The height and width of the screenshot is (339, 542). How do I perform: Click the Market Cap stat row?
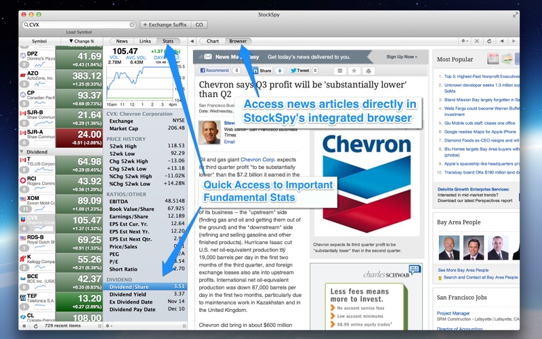click(146, 128)
